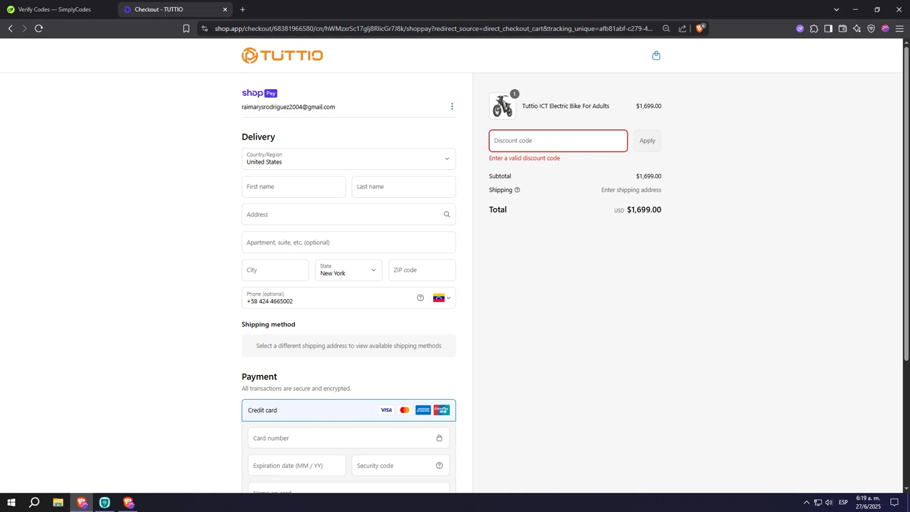The width and height of the screenshot is (910, 512).
Task: Select the Checkout - TUTTIO tab
Action: (x=174, y=10)
